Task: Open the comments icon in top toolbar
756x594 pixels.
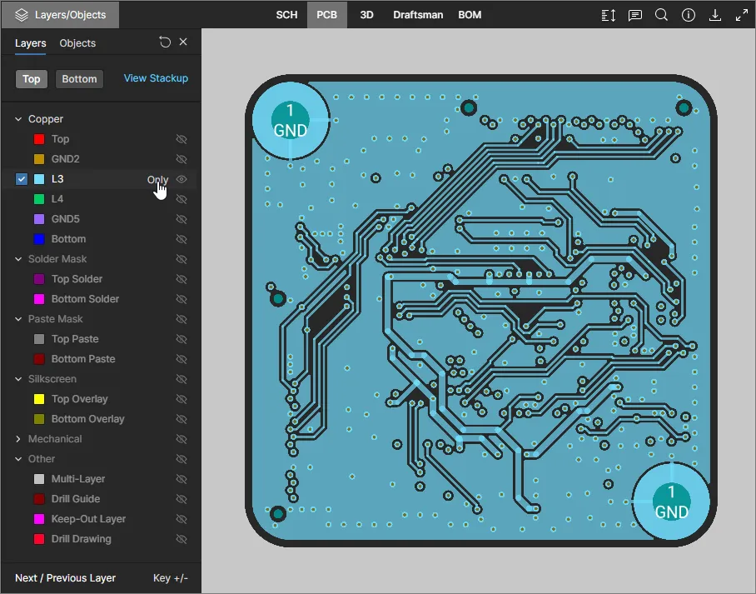Action: pos(635,15)
